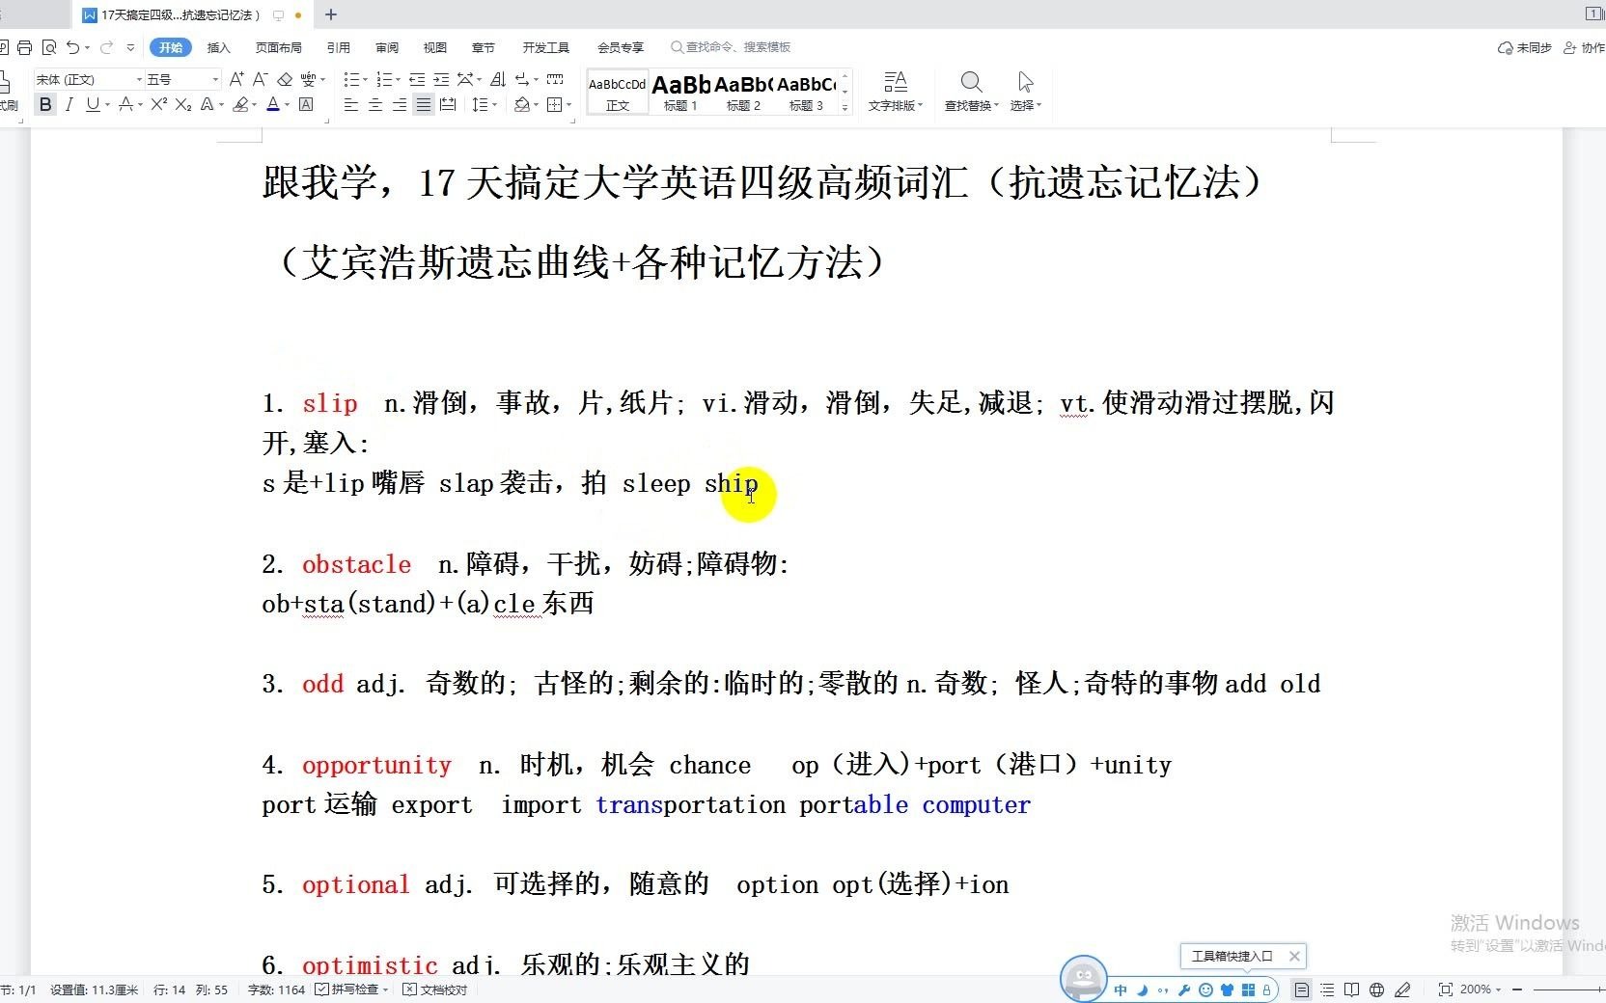Click the text highlight color button
Screen dimensions: 1606x1003
click(x=240, y=104)
